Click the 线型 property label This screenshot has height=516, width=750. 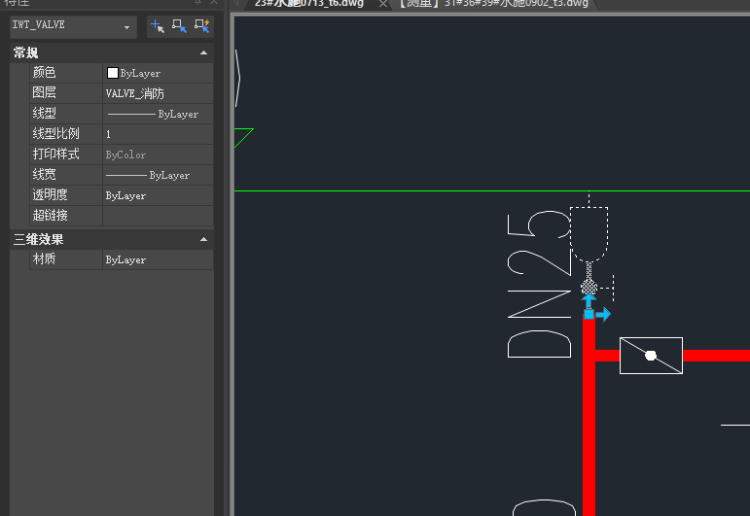(44, 114)
